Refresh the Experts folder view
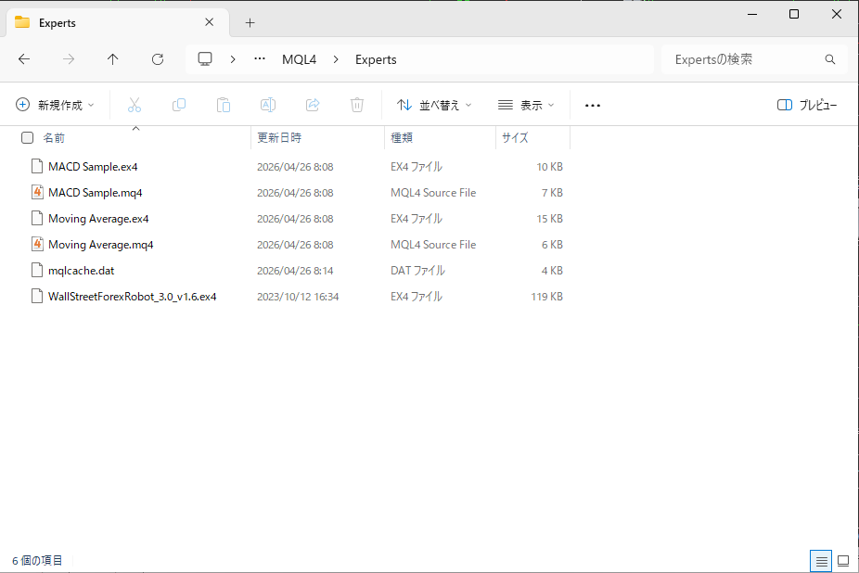Screen dimensions: 859x573 (x=158, y=59)
